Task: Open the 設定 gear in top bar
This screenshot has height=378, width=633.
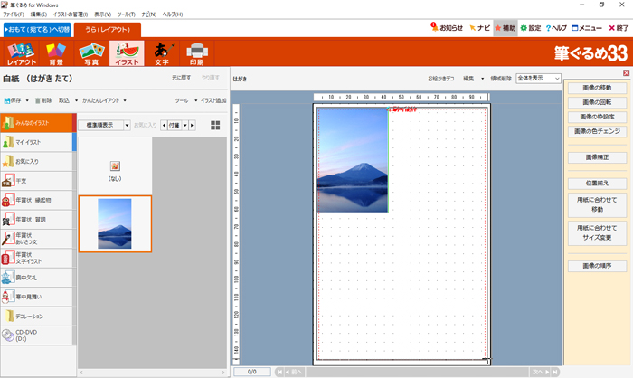Action: pyautogui.click(x=530, y=28)
